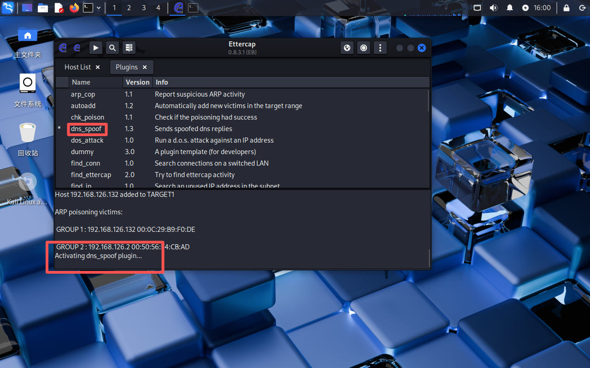The image size is (590, 368).
Task: Switch to workspace 2
Action: [x=129, y=8]
